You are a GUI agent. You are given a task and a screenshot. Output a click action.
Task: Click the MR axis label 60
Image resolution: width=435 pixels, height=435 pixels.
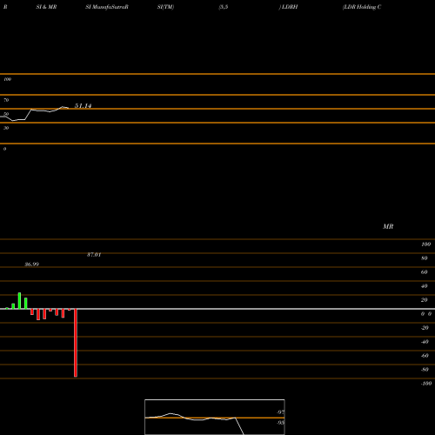tap(425, 272)
